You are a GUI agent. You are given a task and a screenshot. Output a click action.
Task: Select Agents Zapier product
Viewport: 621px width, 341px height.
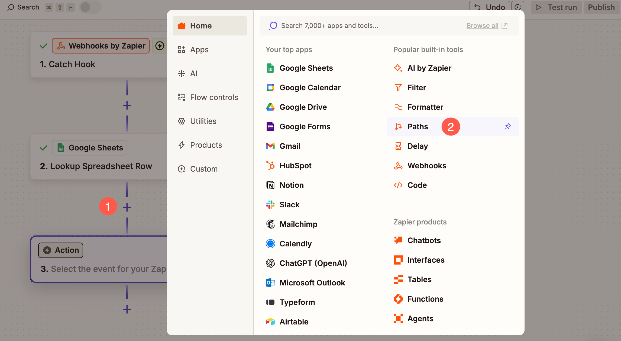coord(413,319)
